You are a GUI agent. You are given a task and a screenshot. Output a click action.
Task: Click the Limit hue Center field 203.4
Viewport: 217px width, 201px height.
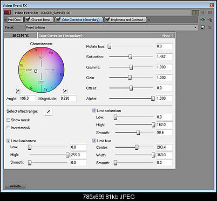pos(164,147)
